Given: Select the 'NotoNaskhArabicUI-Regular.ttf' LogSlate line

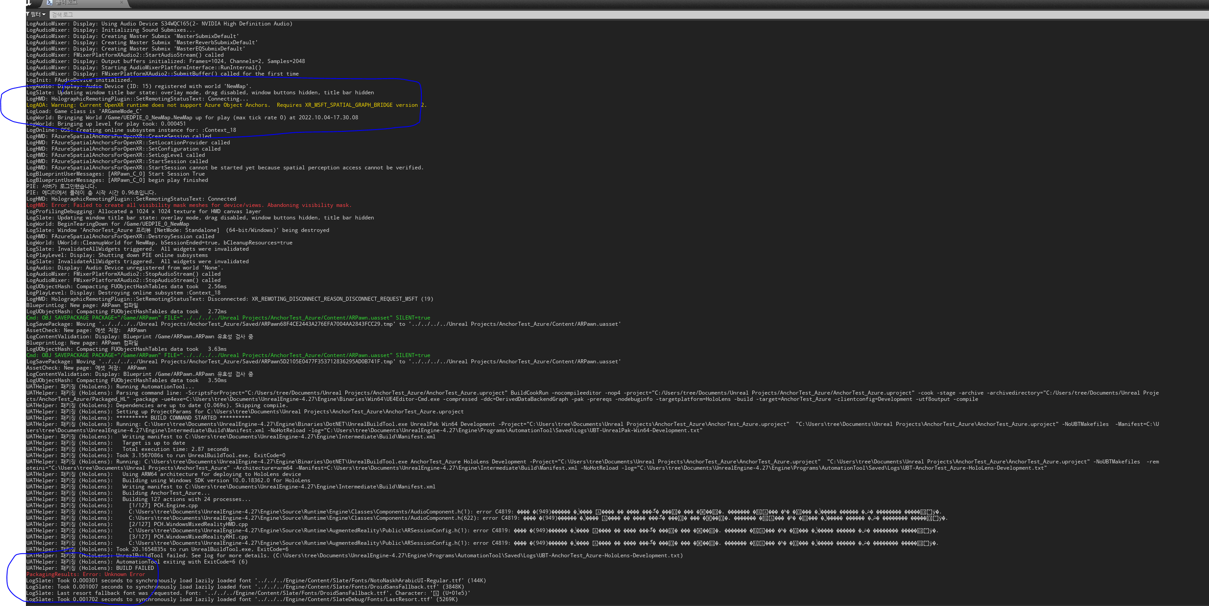Looking at the screenshot, I should pyautogui.click(x=256, y=580).
